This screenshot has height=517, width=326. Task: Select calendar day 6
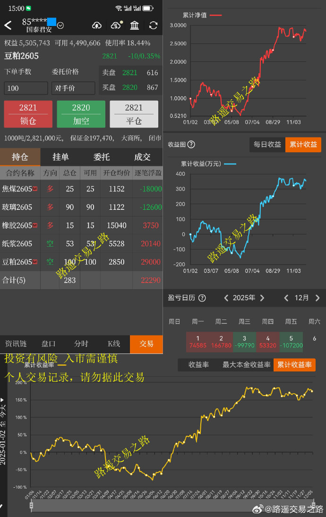coord(315,339)
